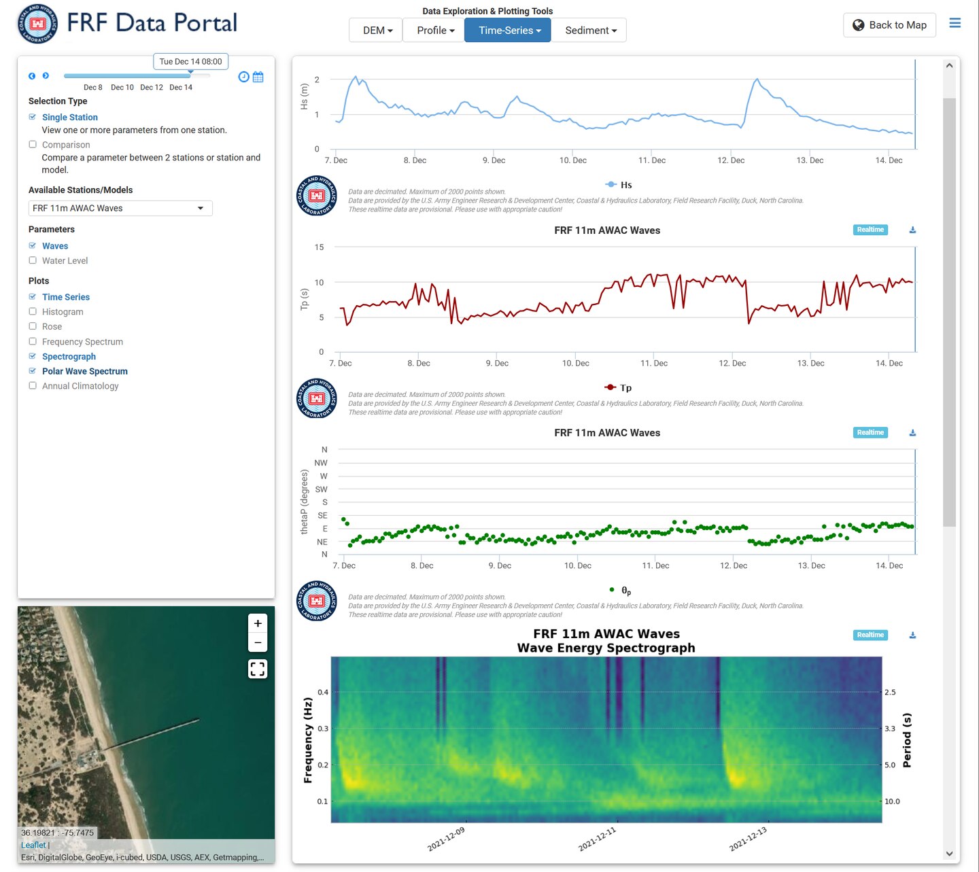
Task: Open the clock time picker icon
Action: tap(243, 77)
